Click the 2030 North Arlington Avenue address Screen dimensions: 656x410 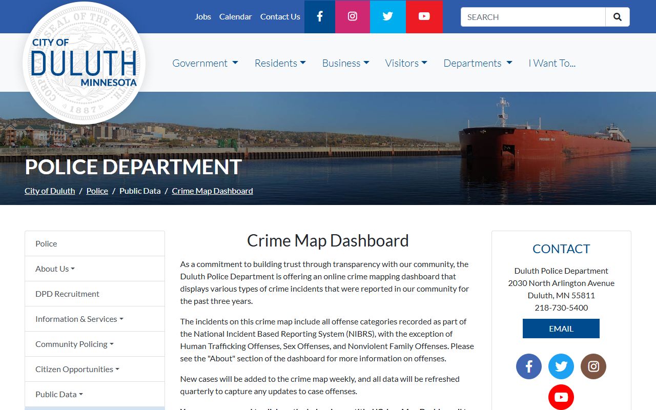561,283
